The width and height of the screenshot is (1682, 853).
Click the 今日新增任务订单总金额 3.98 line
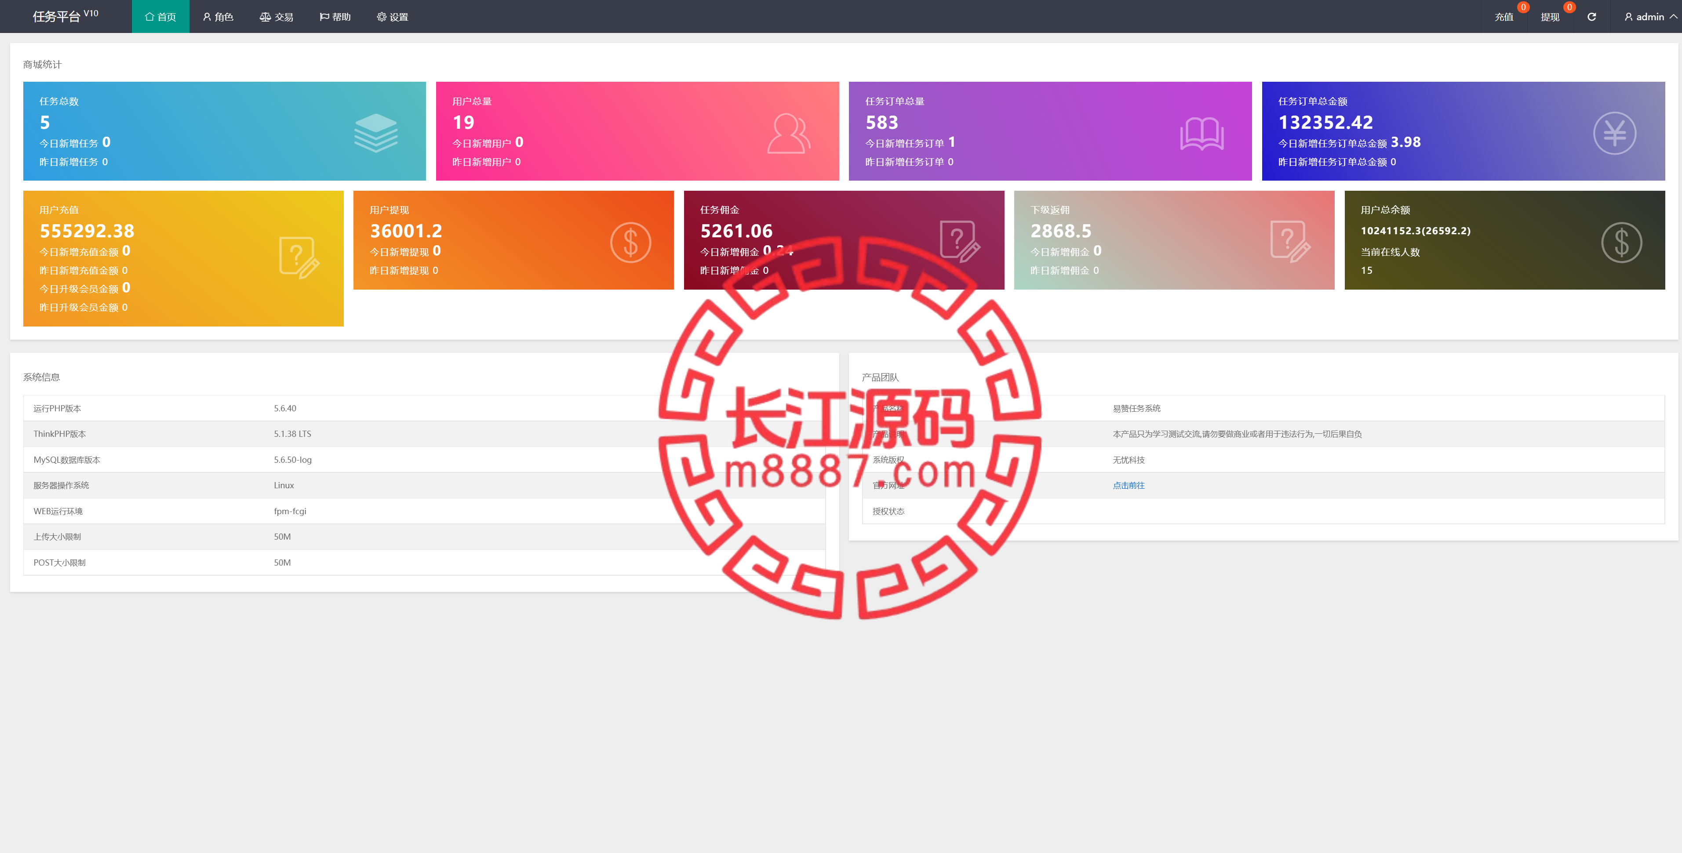[1349, 142]
